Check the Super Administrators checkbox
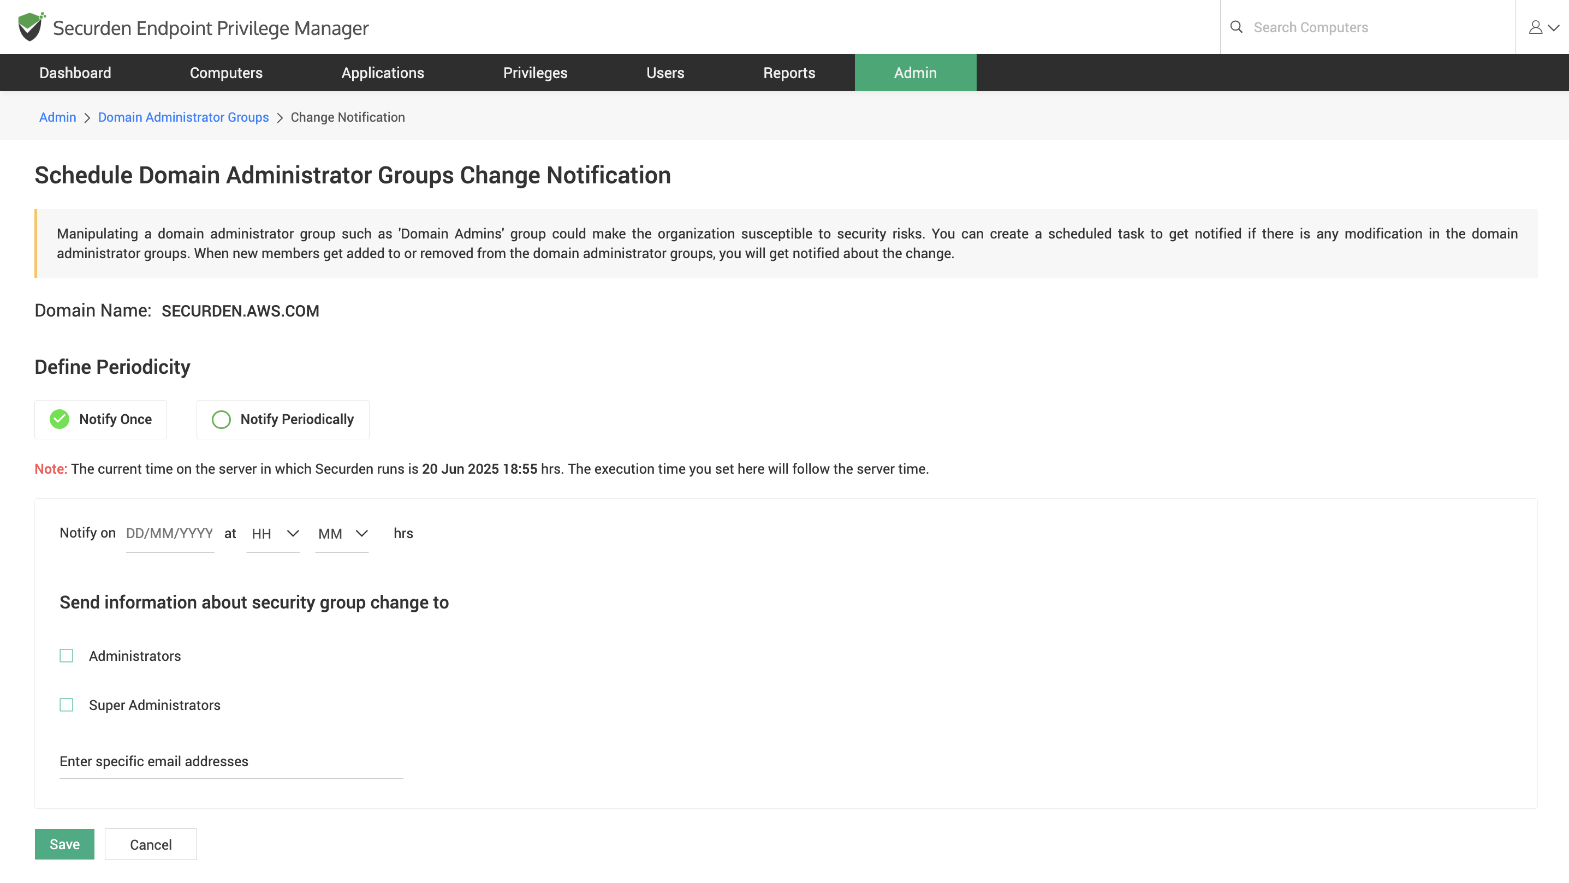The image size is (1569, 883). [67, 705]
